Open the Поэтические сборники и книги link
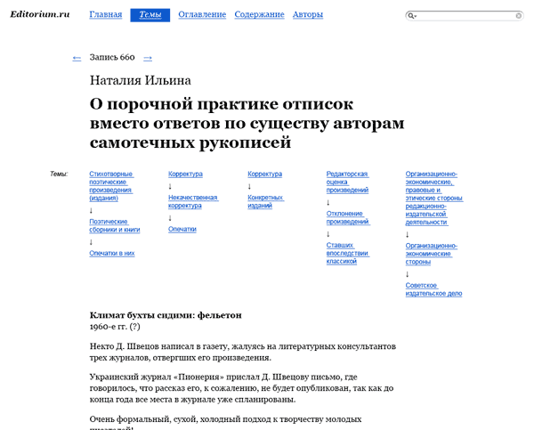534x430 pixels. coord(115,225)
